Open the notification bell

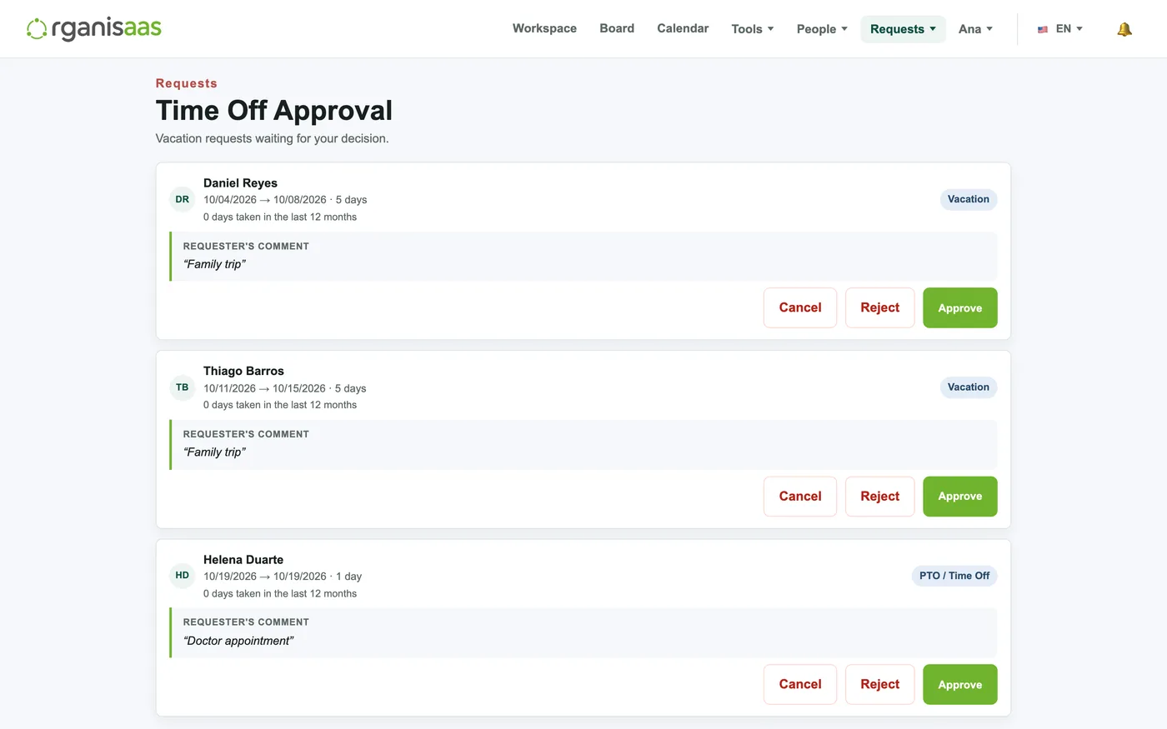(x=1124, y=29)
